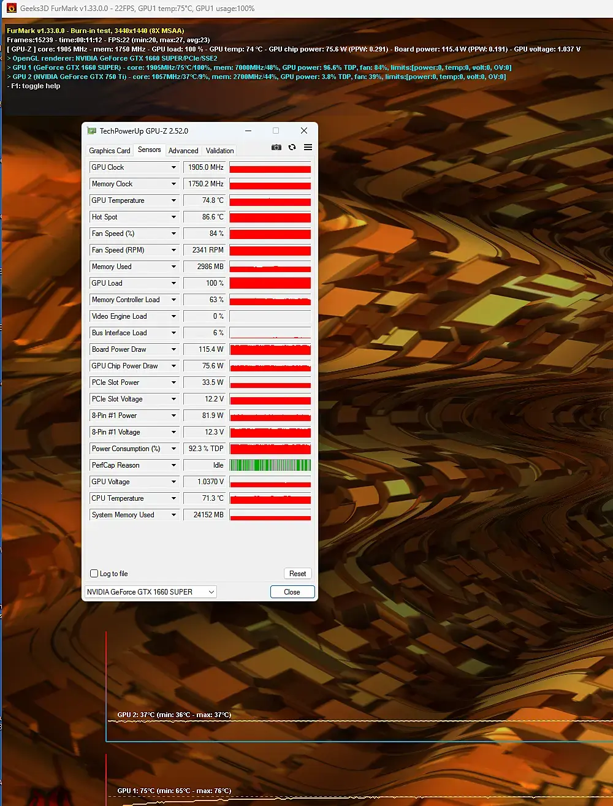Switch to the Graphics Card tab
The image size is (613, 806).
110,151
